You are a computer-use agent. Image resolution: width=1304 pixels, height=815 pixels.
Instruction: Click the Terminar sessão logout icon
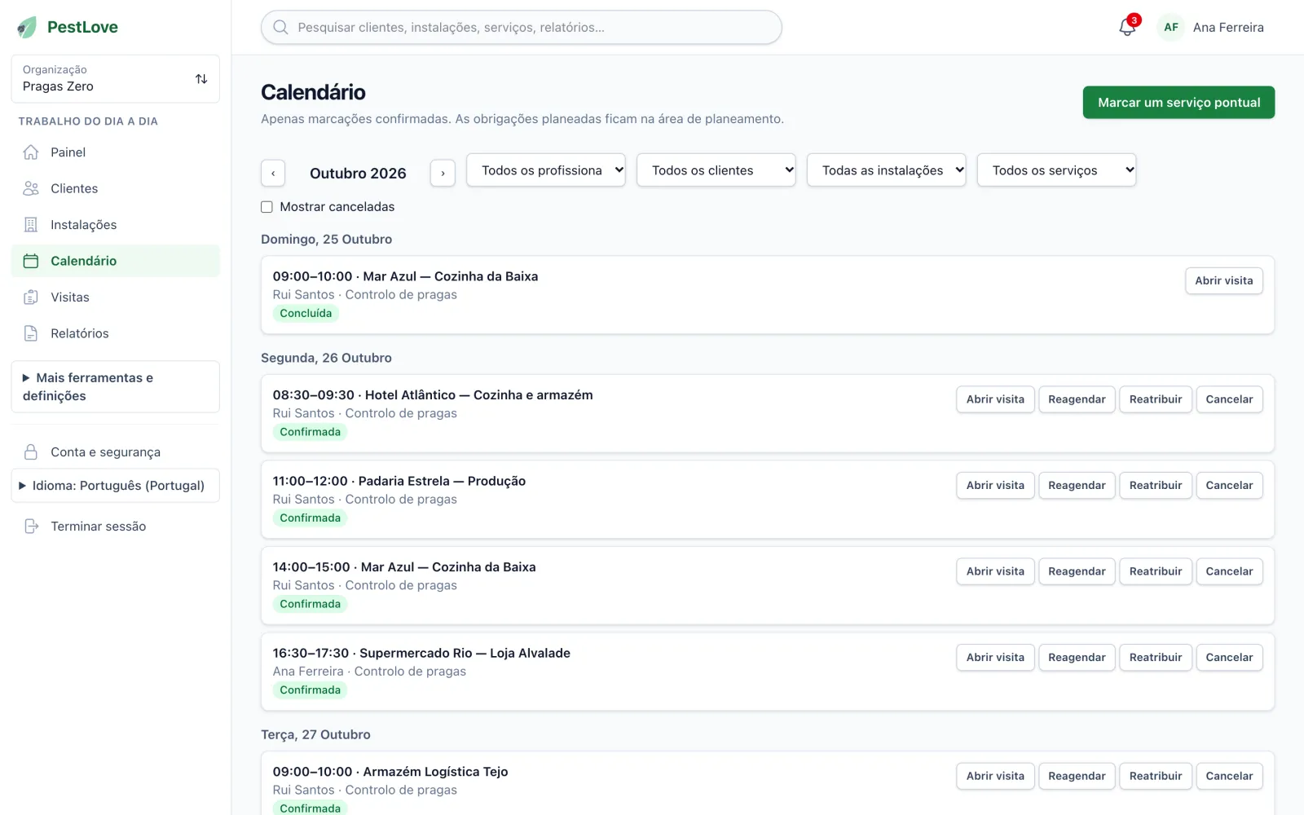pyautogui.click(x=31, y=526)
